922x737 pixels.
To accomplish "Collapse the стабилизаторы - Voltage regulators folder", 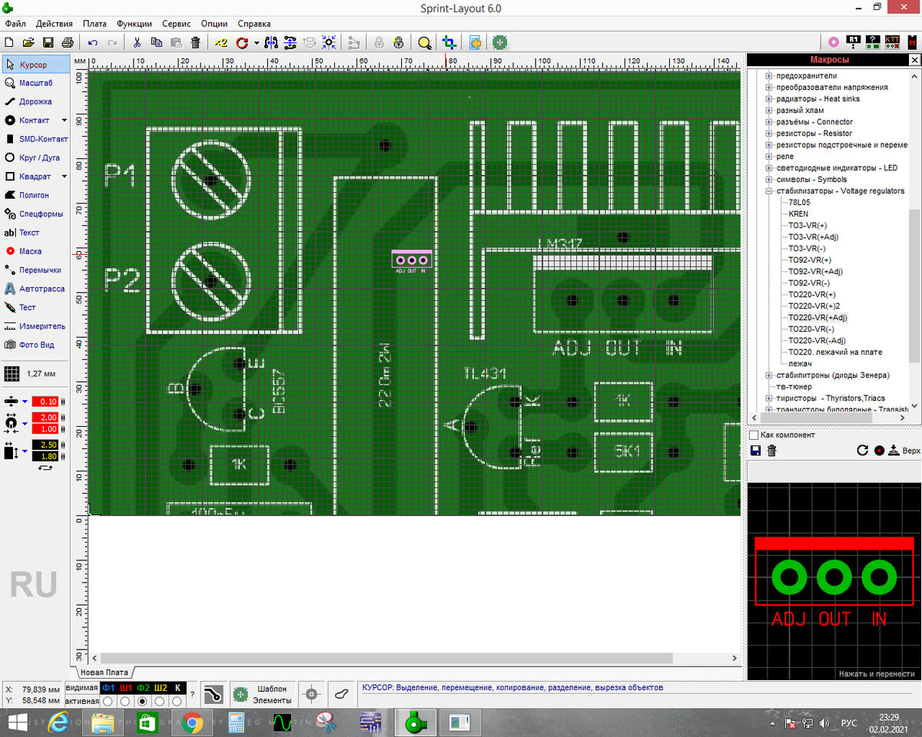I will coord(768,191).
